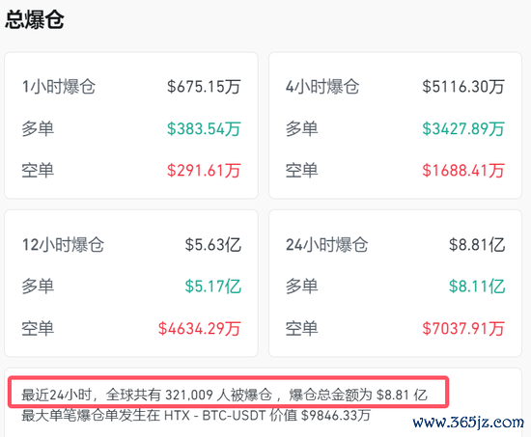Screen dimensions: 531x437
Task: Click the $8.81亿 24-hour total
Action: click(x=477, y=245)
